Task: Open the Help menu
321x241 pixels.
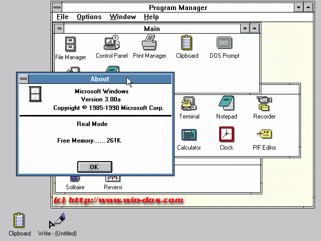Action: 151,17
